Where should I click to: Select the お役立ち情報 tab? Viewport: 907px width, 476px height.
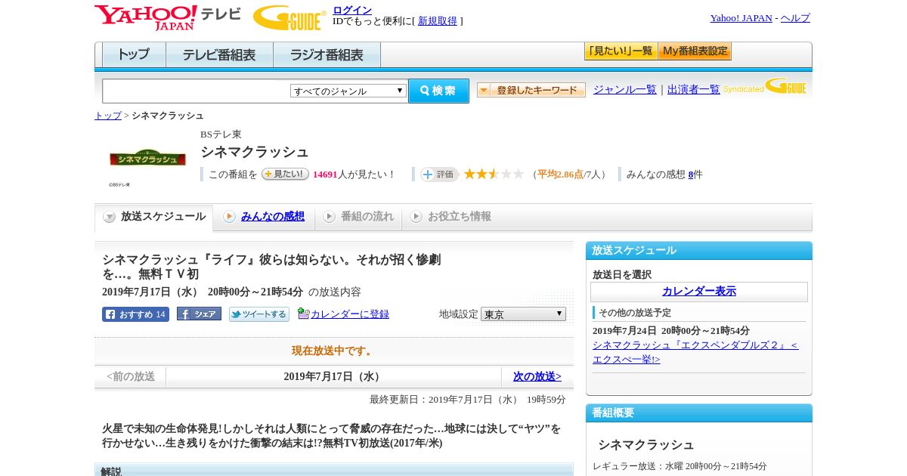pyautogui.click(x=450, y=217)
